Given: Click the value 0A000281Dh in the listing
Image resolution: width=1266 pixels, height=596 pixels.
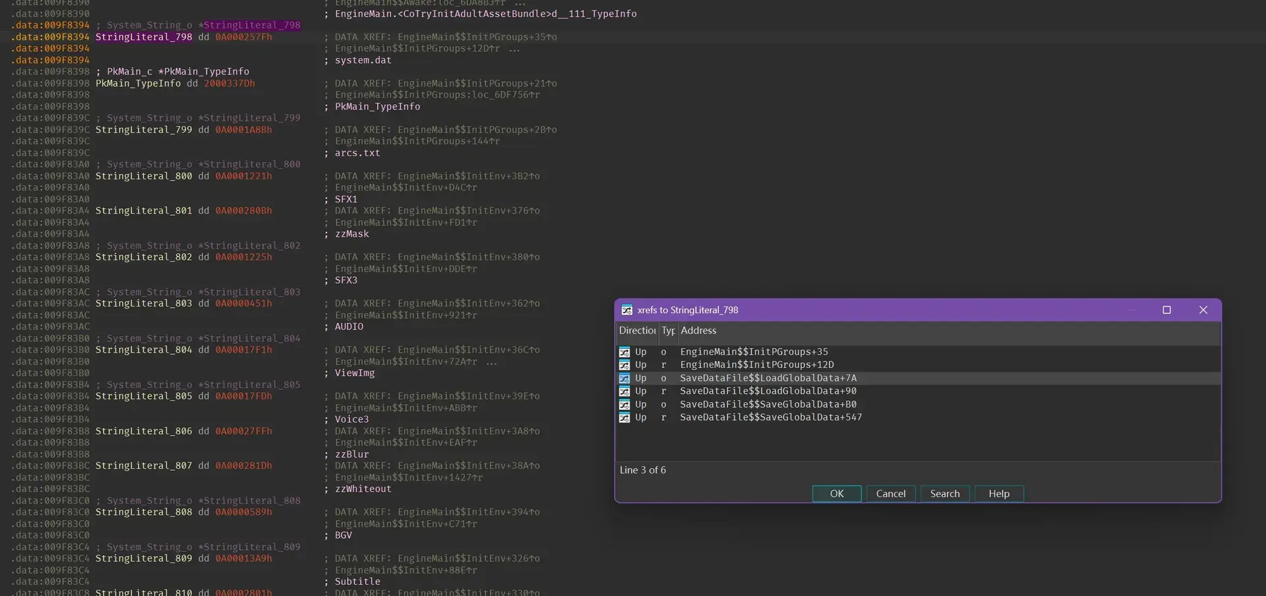Looking at the screenshot, I should pos(243,466).
